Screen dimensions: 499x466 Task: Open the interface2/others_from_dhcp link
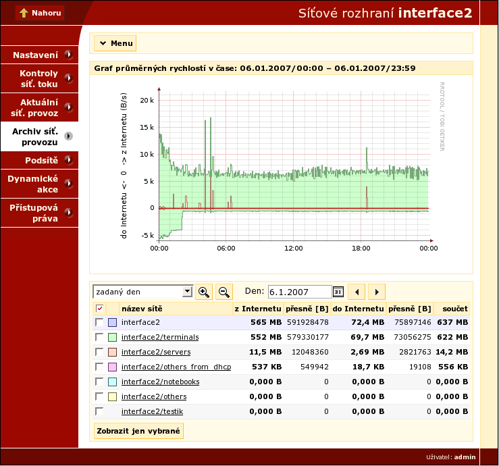click(x=176, y=367)
